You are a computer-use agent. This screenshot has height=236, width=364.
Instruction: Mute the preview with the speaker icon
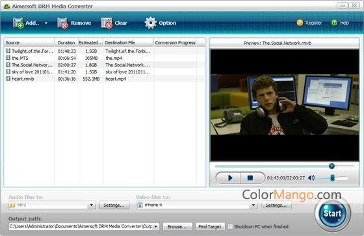(x=311, y=178)
